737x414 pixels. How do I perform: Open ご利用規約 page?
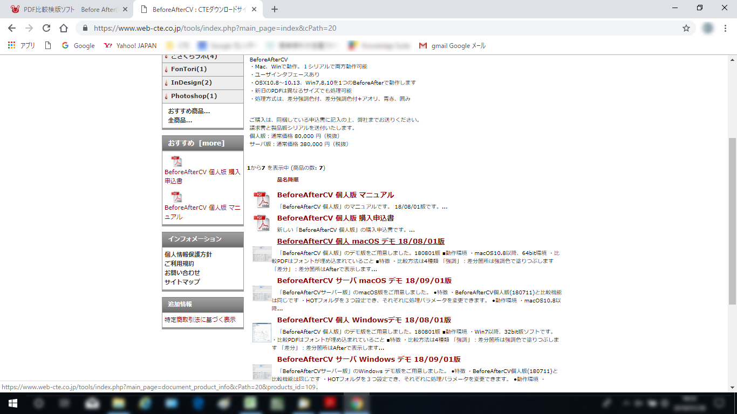pos(179,264)
